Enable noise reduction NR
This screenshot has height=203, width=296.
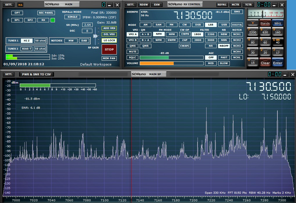[x=211, y=46]
